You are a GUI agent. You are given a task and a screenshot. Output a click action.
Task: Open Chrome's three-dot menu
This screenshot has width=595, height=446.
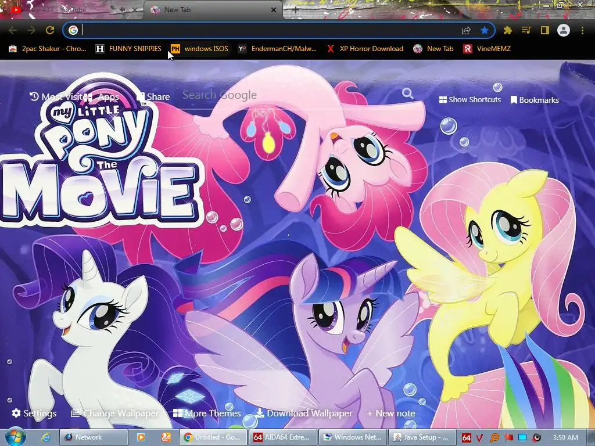(582, 30)
